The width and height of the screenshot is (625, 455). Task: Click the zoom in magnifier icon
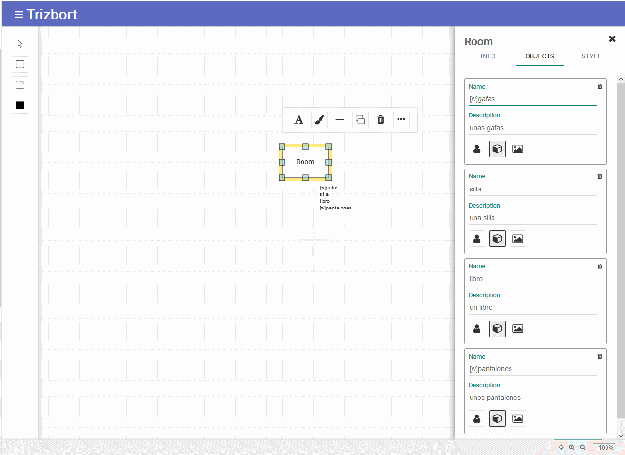tap(572, 447)
